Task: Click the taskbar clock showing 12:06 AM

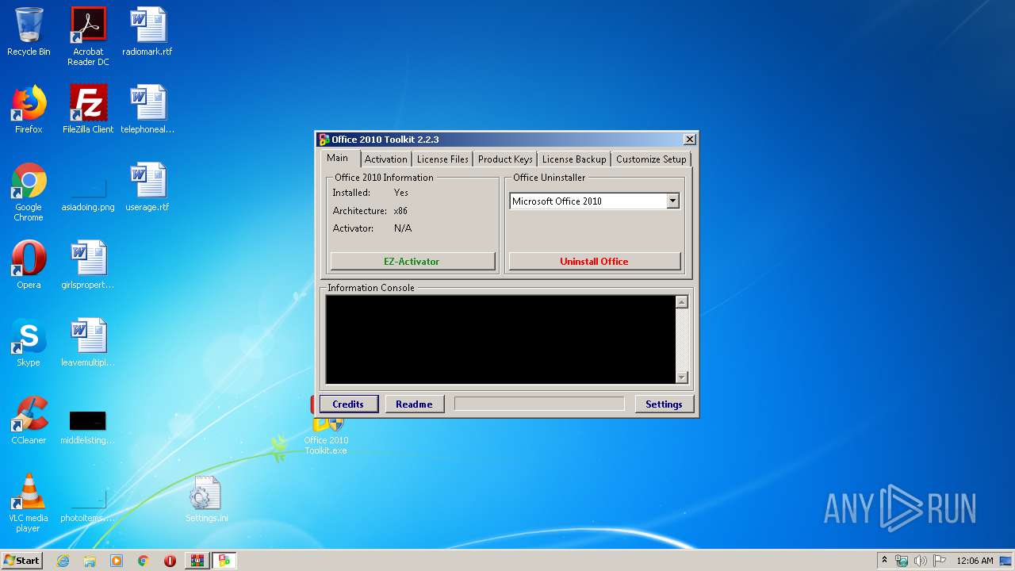Action: pos(975,561)
